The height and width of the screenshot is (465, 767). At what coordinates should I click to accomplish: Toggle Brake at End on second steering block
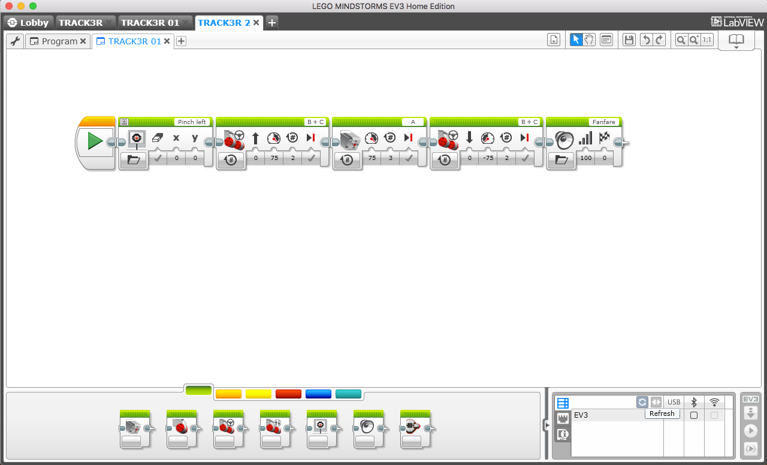(526, 158)
